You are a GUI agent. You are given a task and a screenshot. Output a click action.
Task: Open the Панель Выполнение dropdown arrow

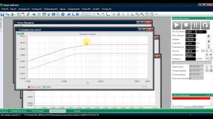tap(206, 18)
